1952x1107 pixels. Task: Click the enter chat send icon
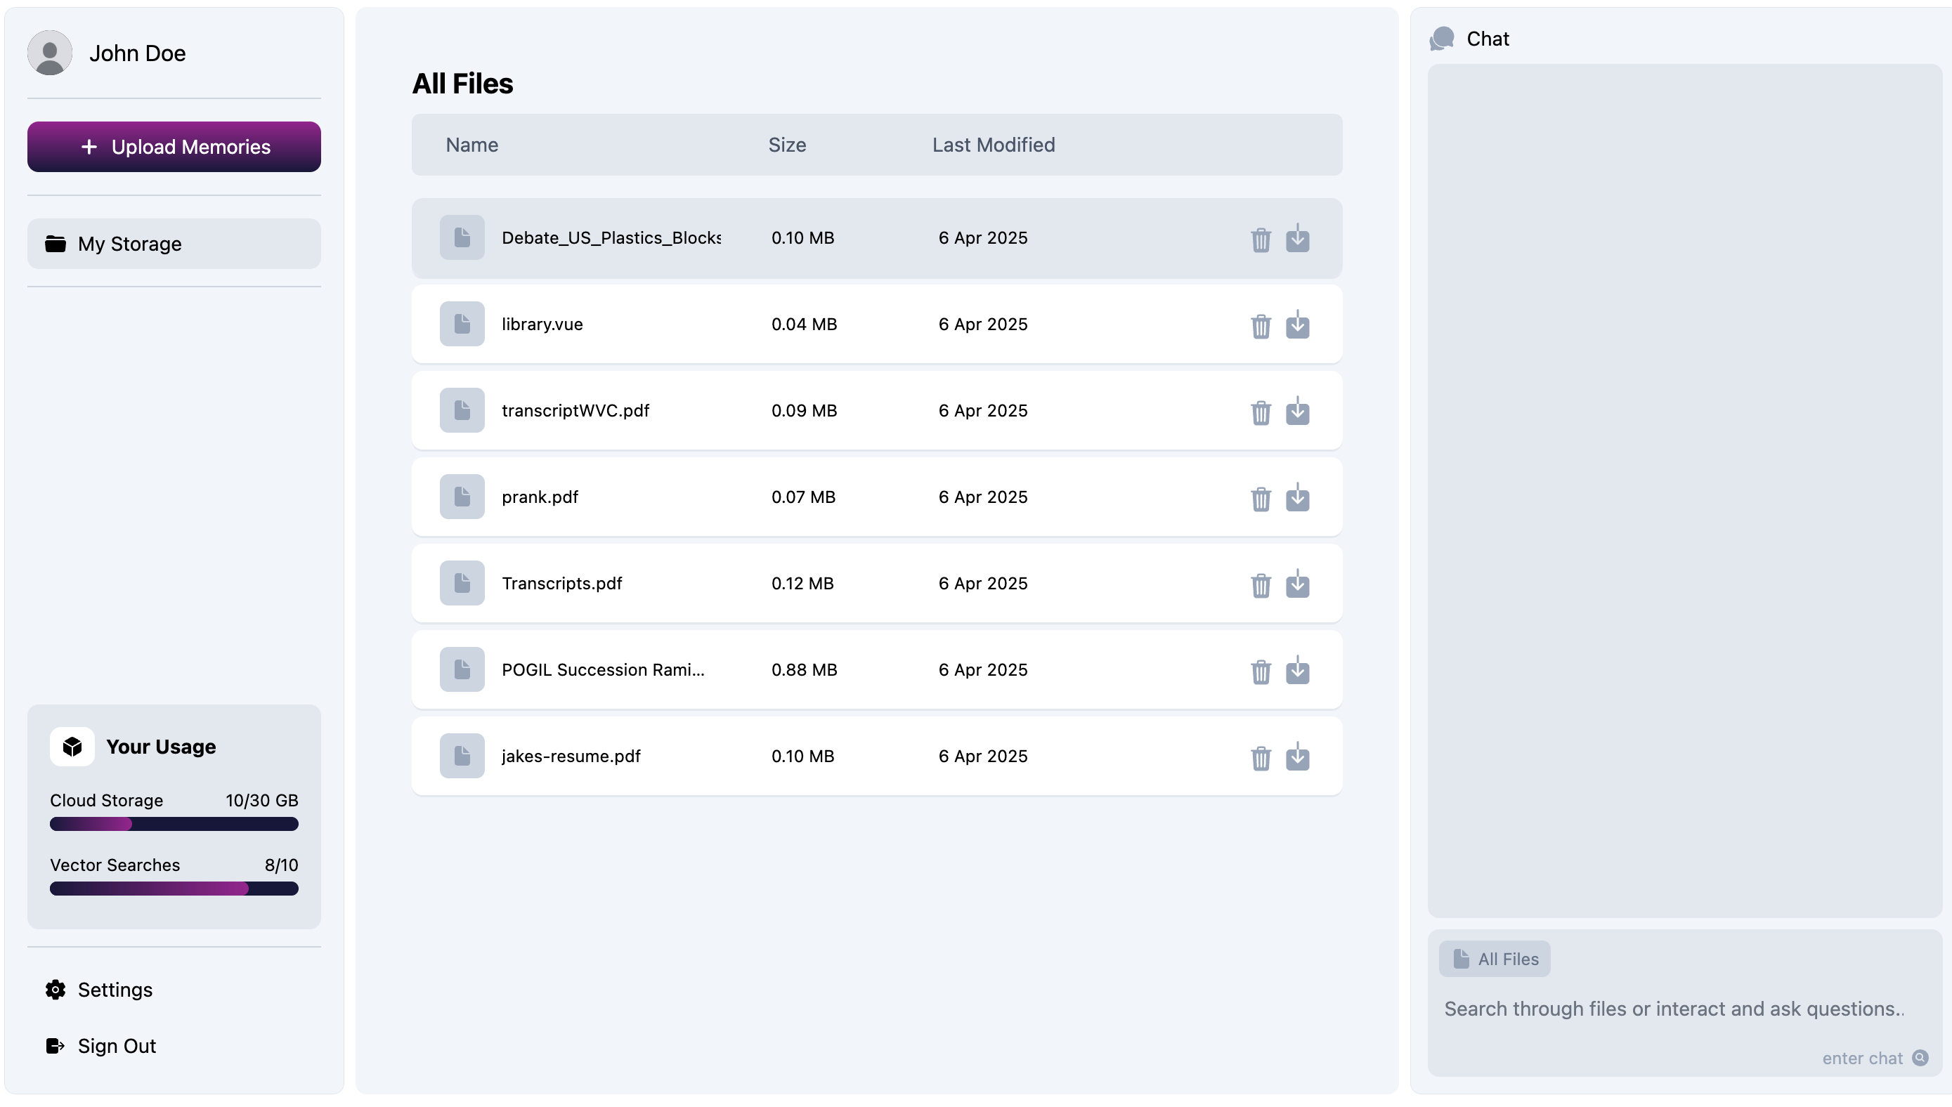point(1919,1058)
